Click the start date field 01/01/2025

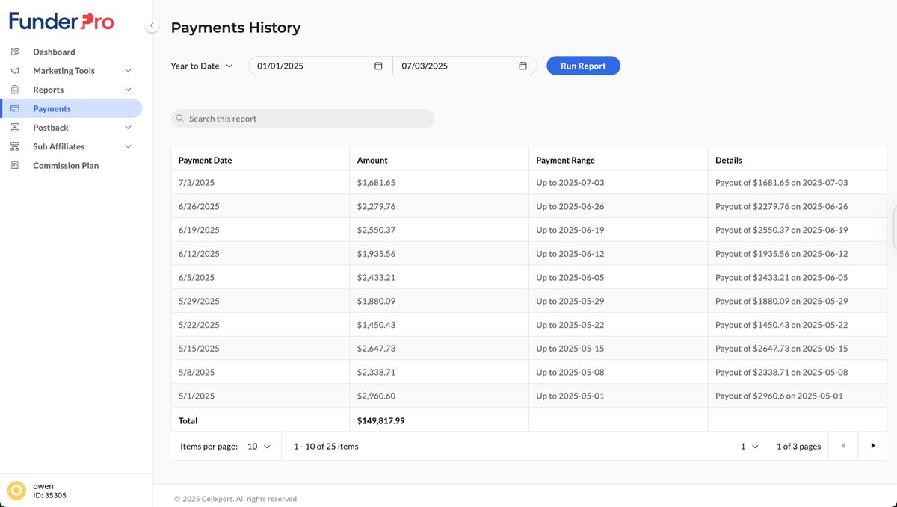[x=320, y=66]
